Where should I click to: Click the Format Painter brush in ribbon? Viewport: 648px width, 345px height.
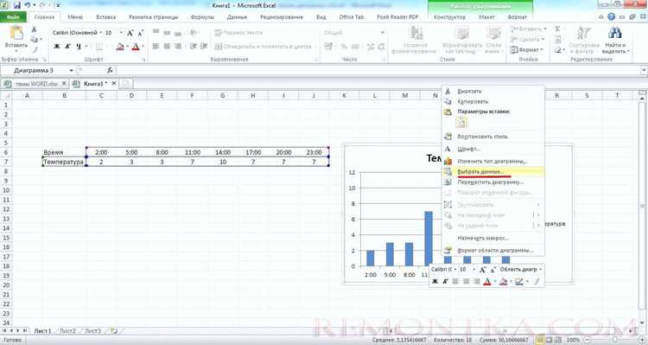point(35,49)
